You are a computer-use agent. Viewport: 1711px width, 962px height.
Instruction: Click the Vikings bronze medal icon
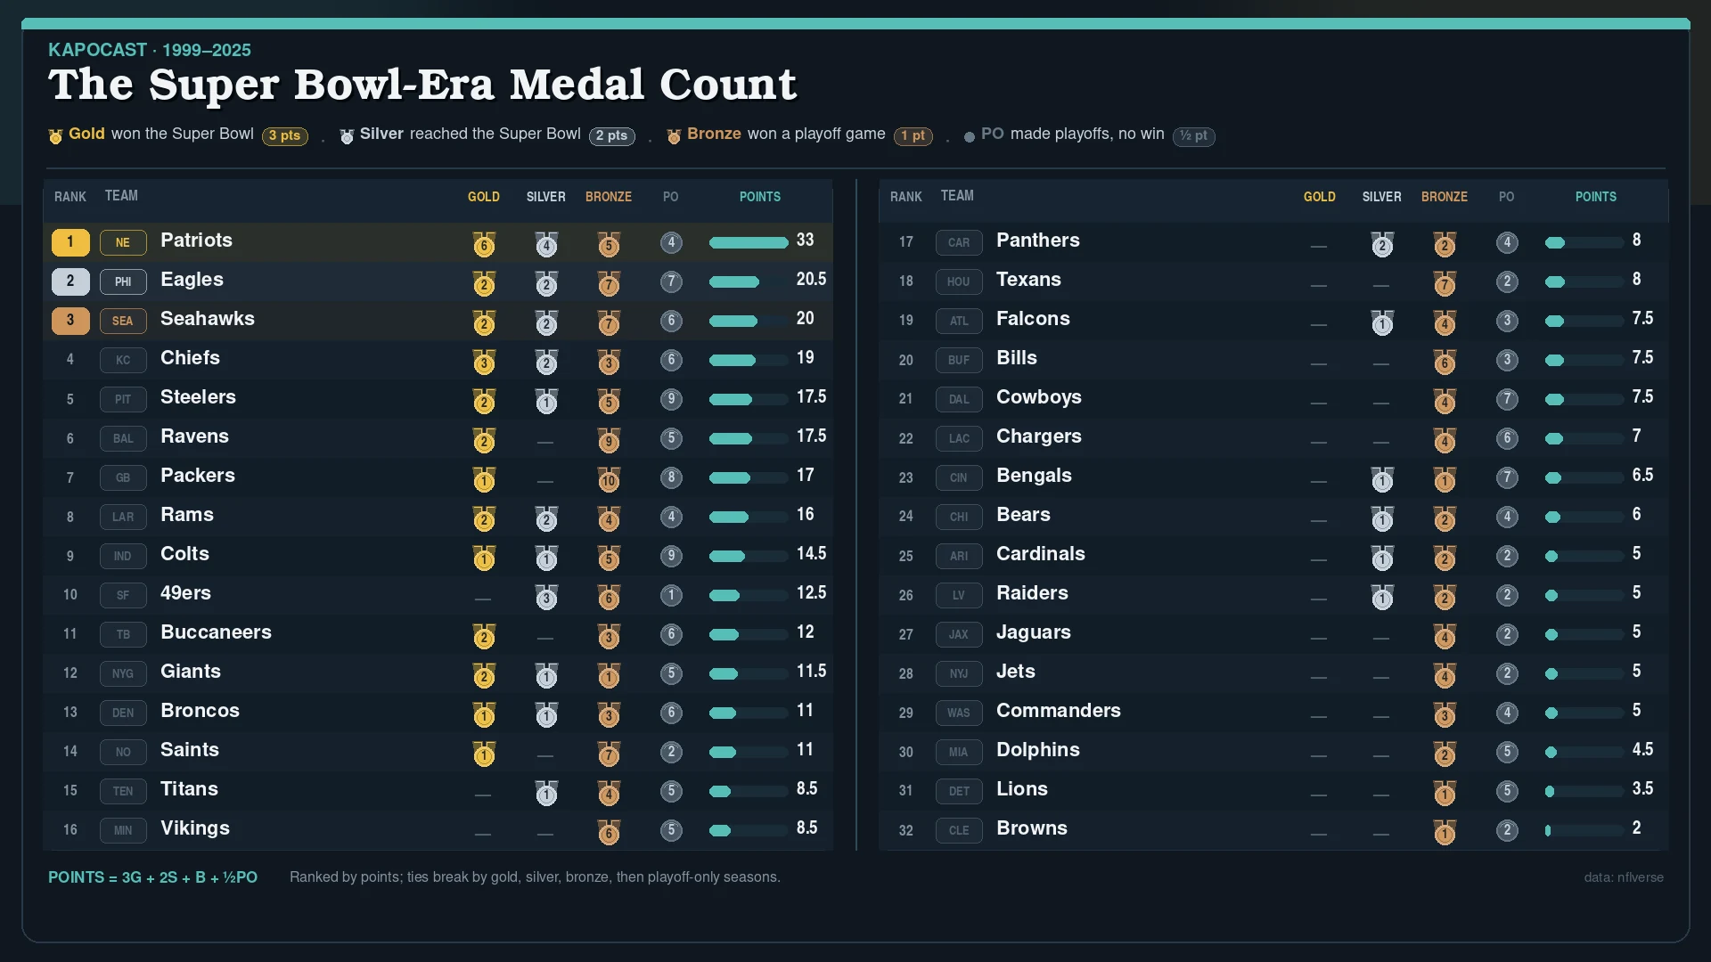click(x=609, y=831)
